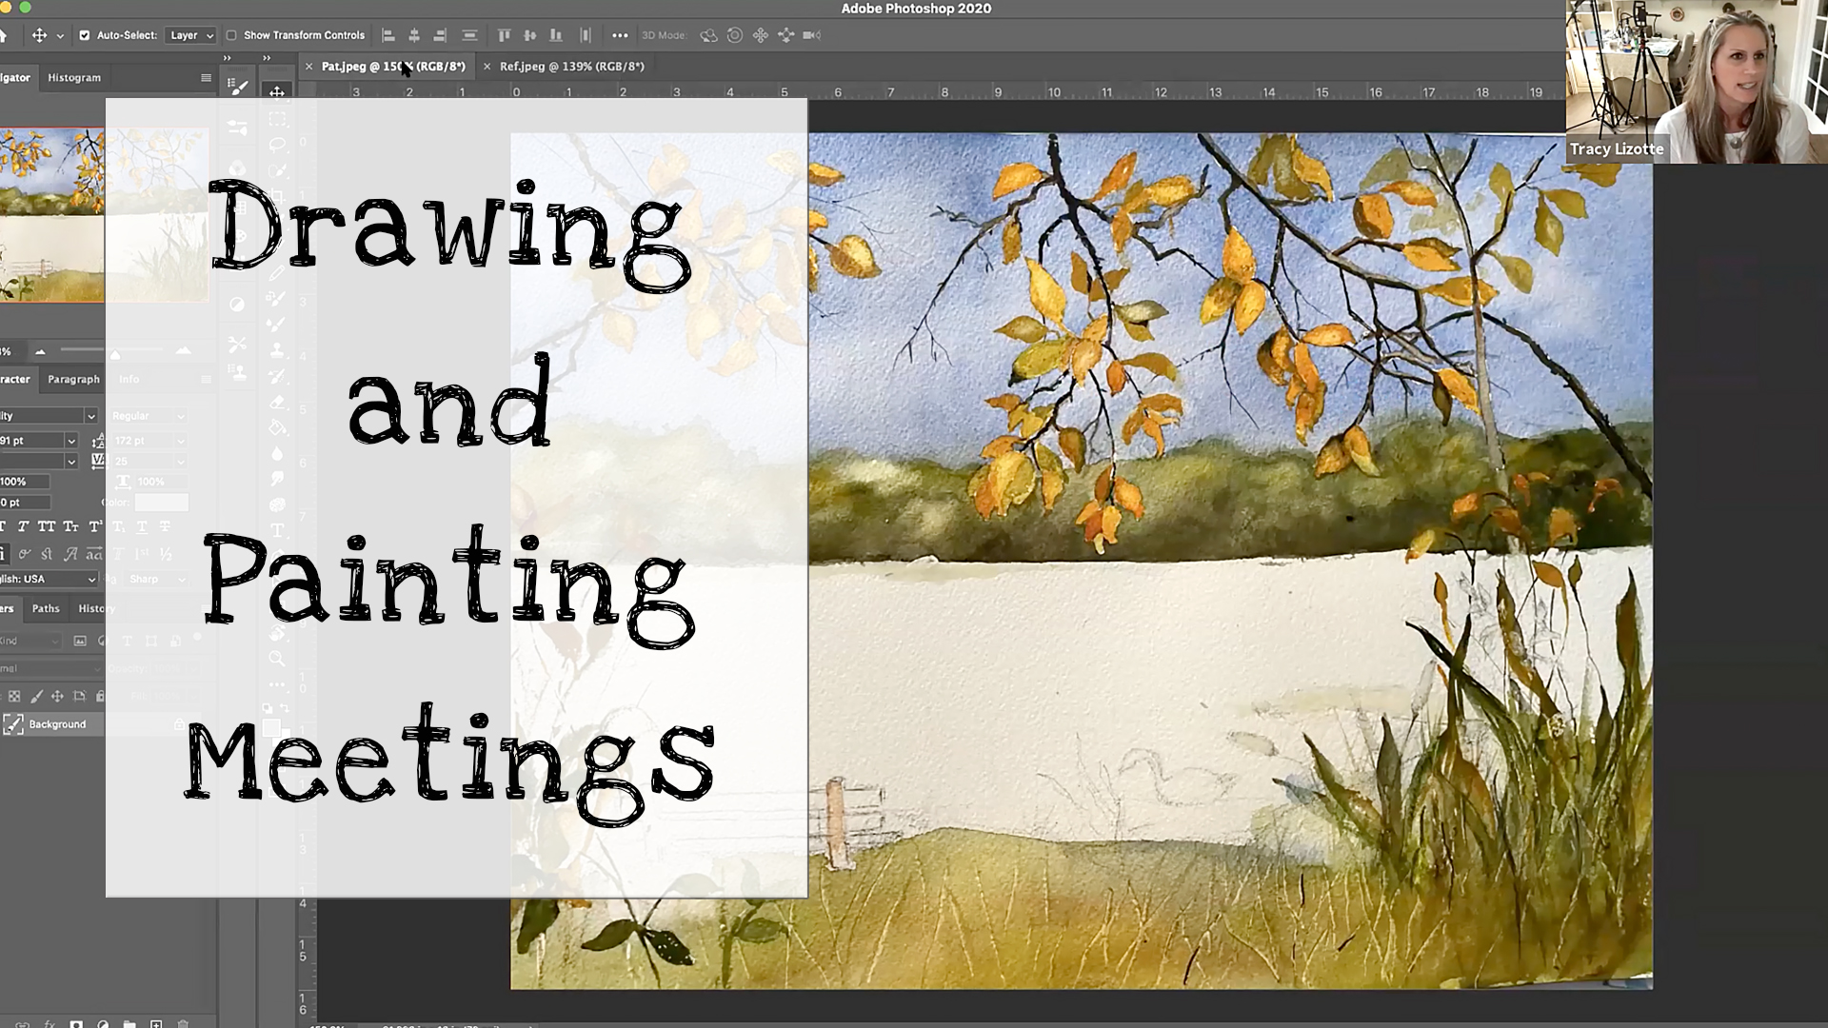Screen dimensions: 1828x1028
Task: Switch to the Paragraph panel tab
Action: (x=73, y=379)
